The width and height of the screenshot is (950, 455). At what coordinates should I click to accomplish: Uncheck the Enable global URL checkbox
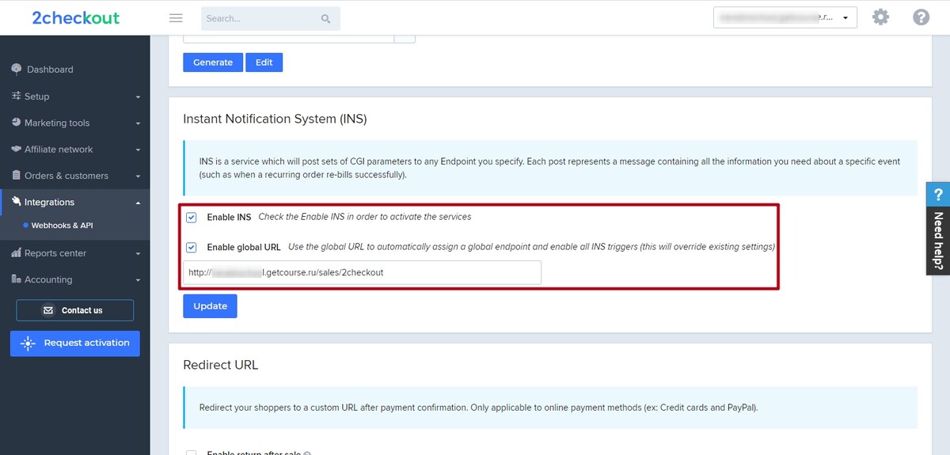191,247
